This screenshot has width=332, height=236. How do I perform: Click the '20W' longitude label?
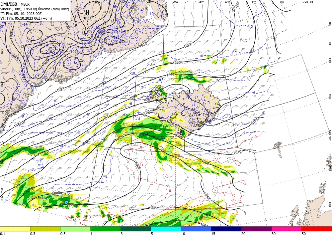(175, 2)
